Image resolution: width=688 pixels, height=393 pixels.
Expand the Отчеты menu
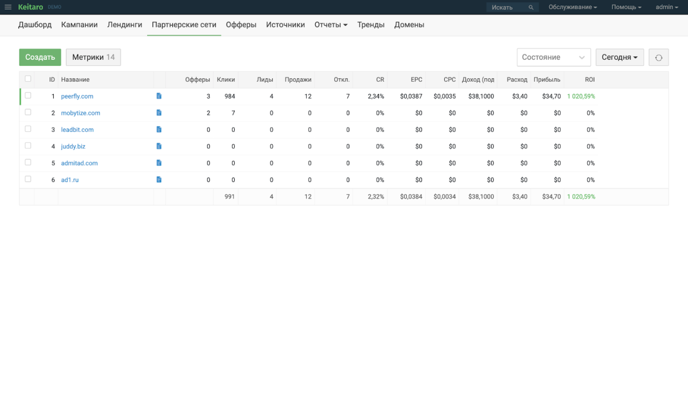331,25
